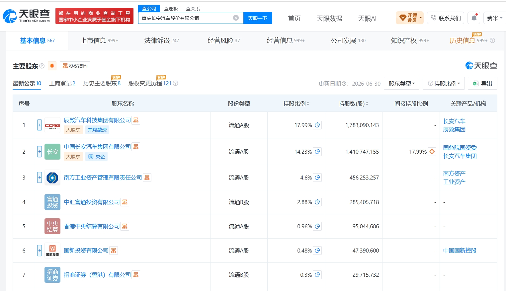Export shareholder list with 导出 button
The height and width of the screenshot is (291, 506).
pos(482,83)
